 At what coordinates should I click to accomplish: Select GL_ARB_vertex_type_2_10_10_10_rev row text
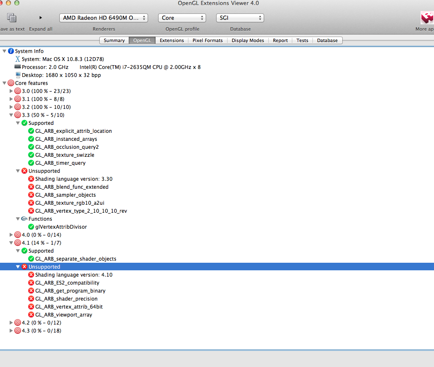tap(81, 211)
